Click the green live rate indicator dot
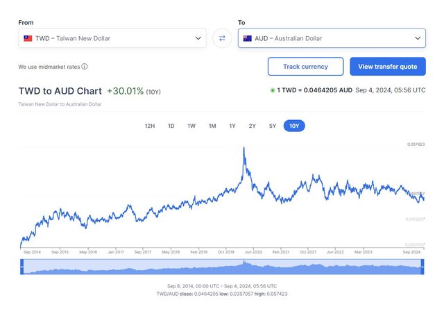 273,90
